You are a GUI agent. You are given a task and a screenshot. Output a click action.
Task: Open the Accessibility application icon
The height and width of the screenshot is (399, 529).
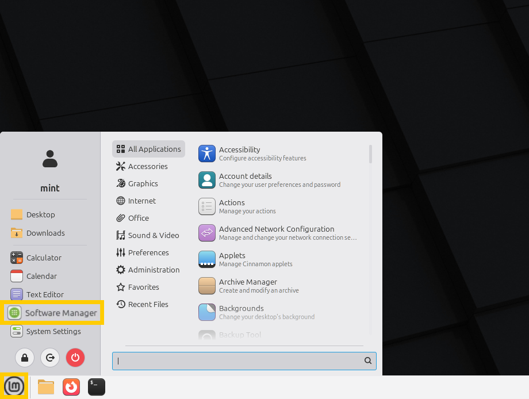point(207,154)
